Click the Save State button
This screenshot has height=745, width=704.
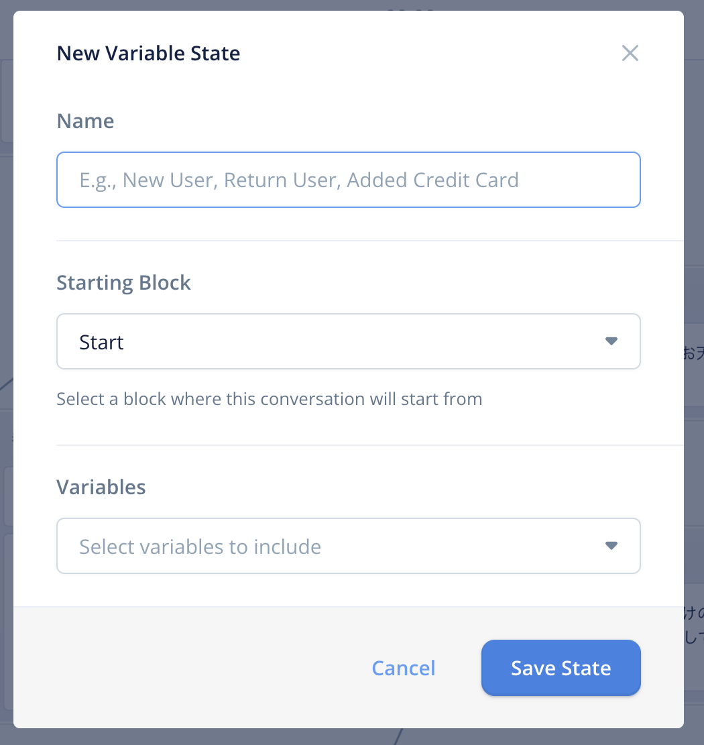click(561, 668)
